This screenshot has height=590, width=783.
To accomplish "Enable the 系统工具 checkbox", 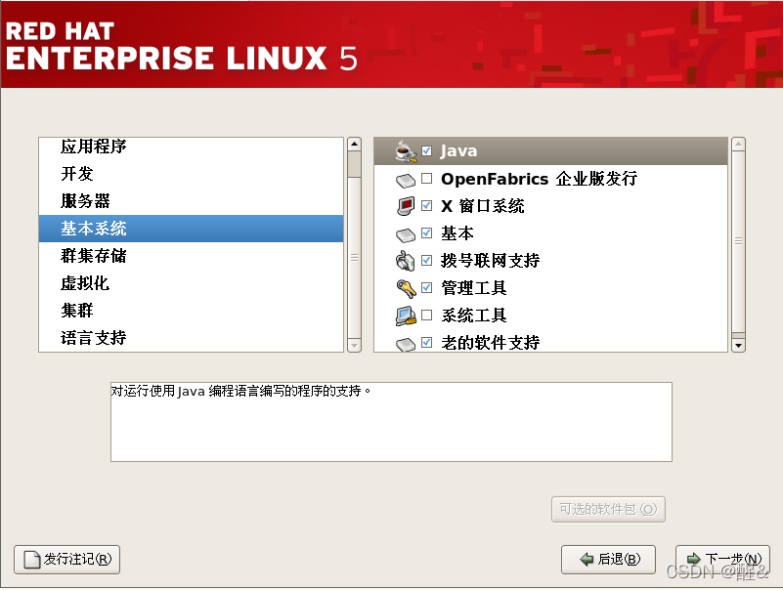I will click(426, 315).
